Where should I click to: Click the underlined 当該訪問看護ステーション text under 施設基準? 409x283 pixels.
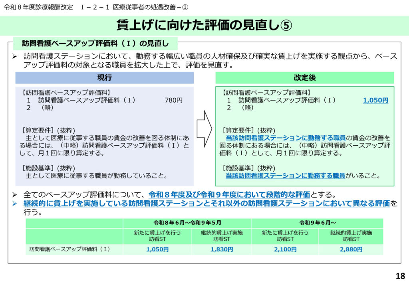pos(286,176)
